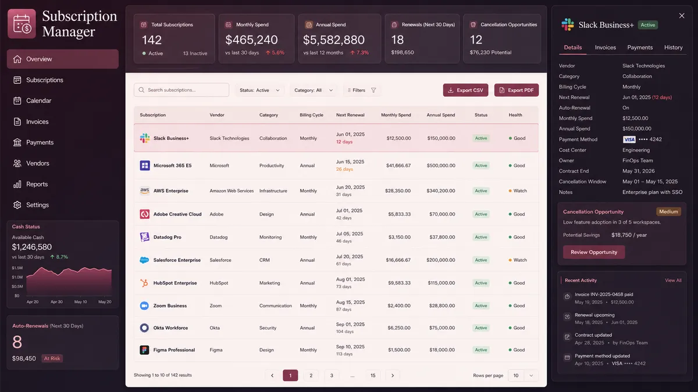Click the Export CSV button
Image resolution: width=698 pixels, height=392 pixels.
click(x=466, y=90)
